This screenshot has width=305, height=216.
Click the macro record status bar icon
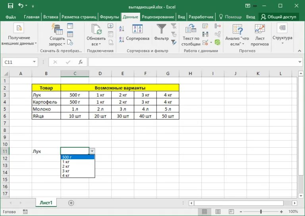click(25, 212)
